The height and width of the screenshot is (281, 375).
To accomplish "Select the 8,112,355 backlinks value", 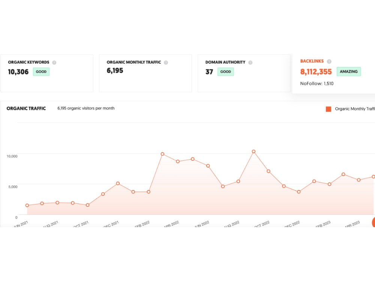I will pos(316,72).
